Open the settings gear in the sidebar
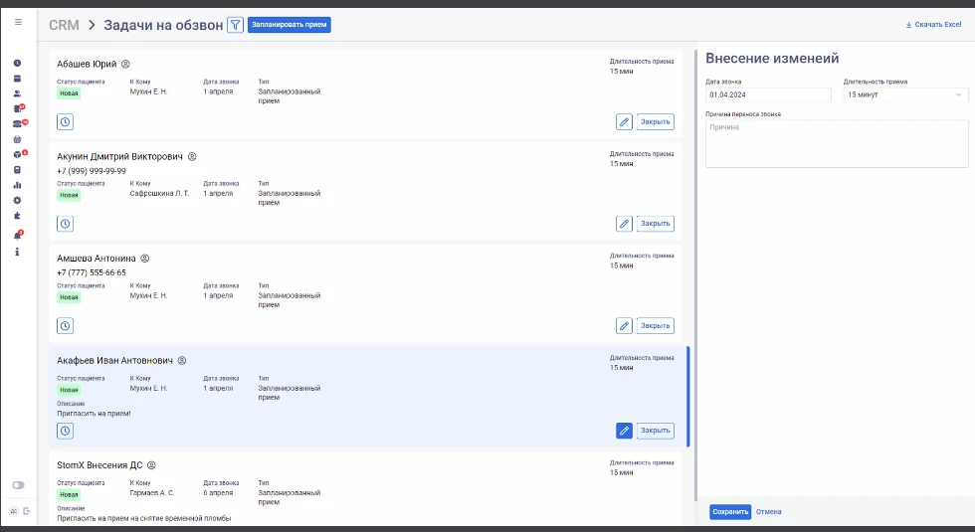The height and width of the screenshot is (532, 975). click(x=17, y=200)
